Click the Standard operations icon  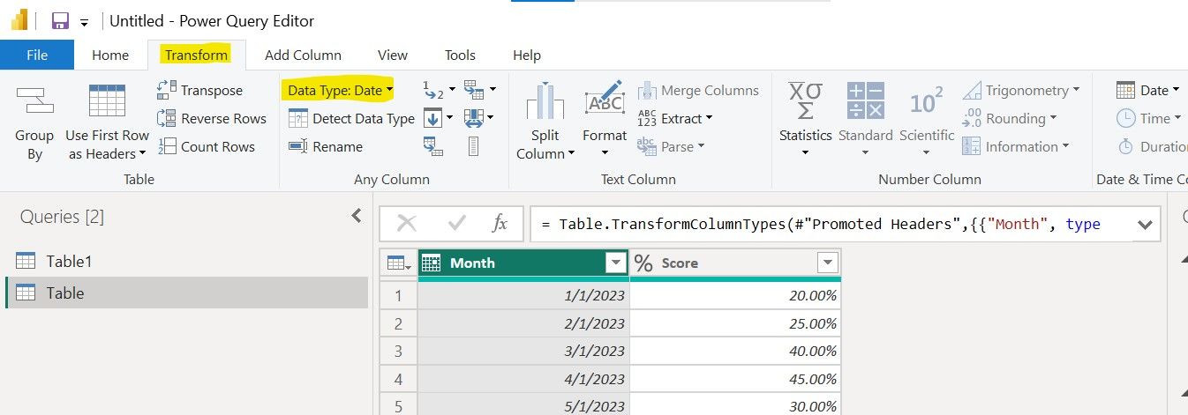[865, 101]
